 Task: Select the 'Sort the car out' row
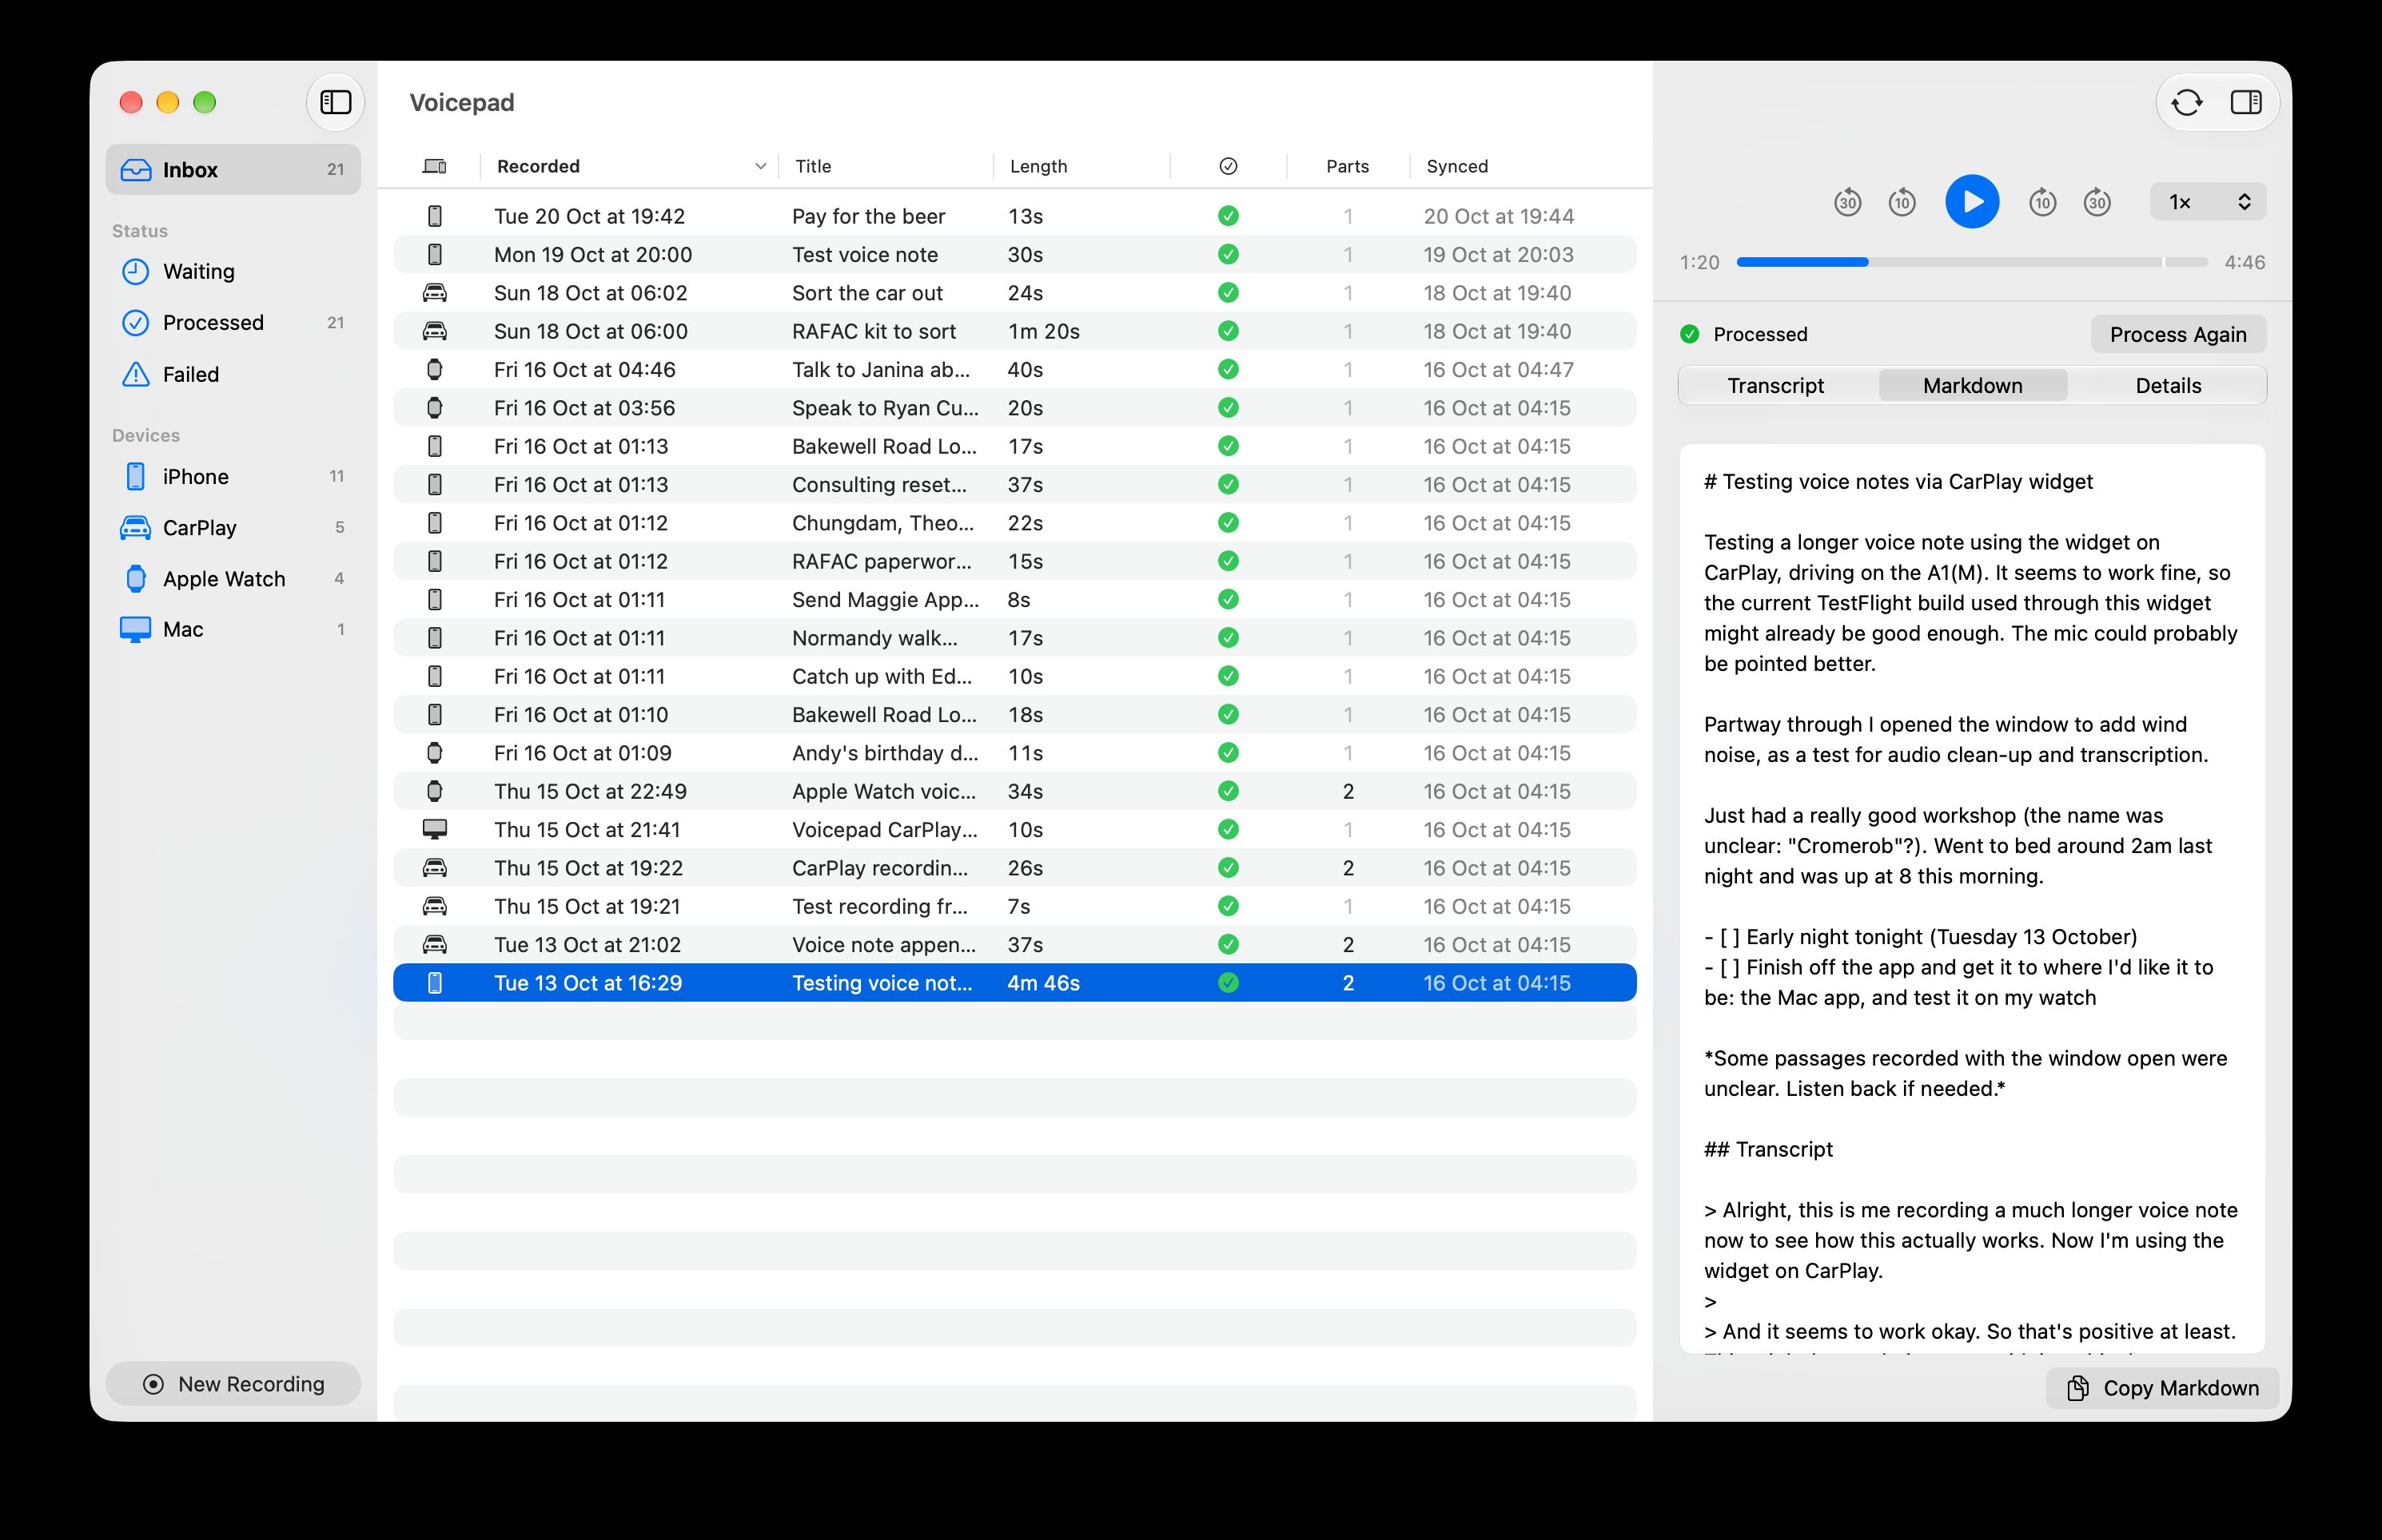1014,293
